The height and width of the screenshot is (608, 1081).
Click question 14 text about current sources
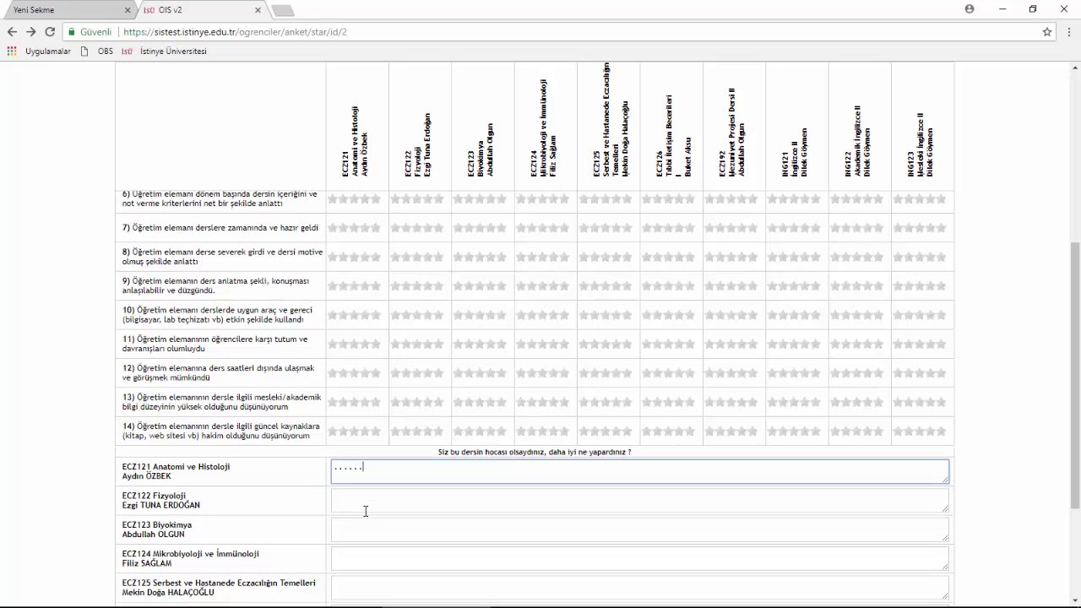pos(221,431)
